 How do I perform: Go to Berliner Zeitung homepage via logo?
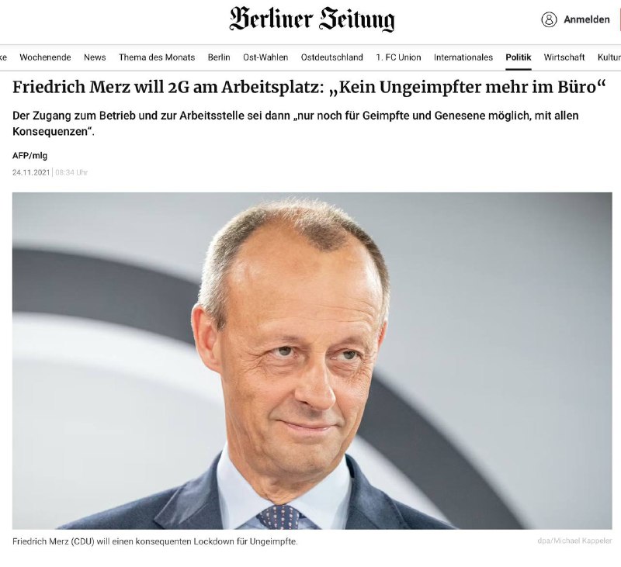coord(312,19)
